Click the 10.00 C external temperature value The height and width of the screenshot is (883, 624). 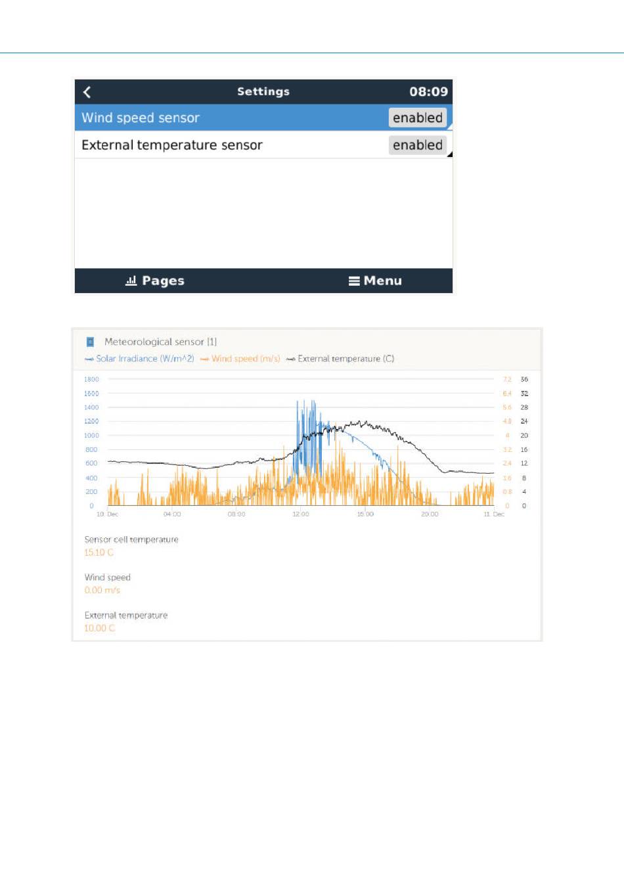pyautogui.click(x=100, y=629)
